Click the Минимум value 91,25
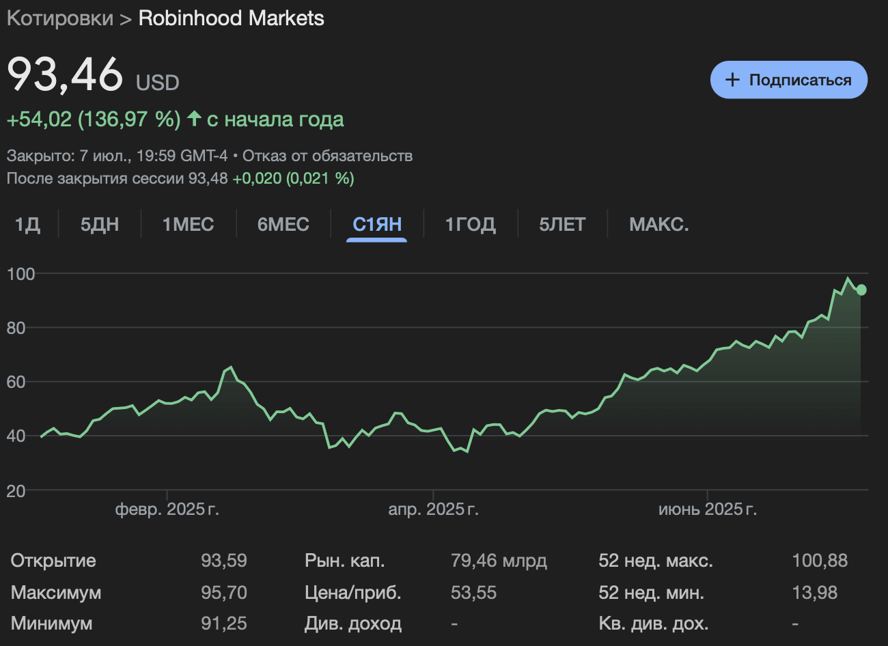 (223, 623)
